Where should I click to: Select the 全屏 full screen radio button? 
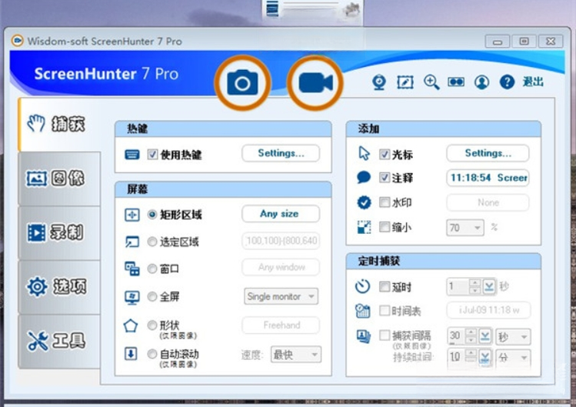[x=152, y=296]
